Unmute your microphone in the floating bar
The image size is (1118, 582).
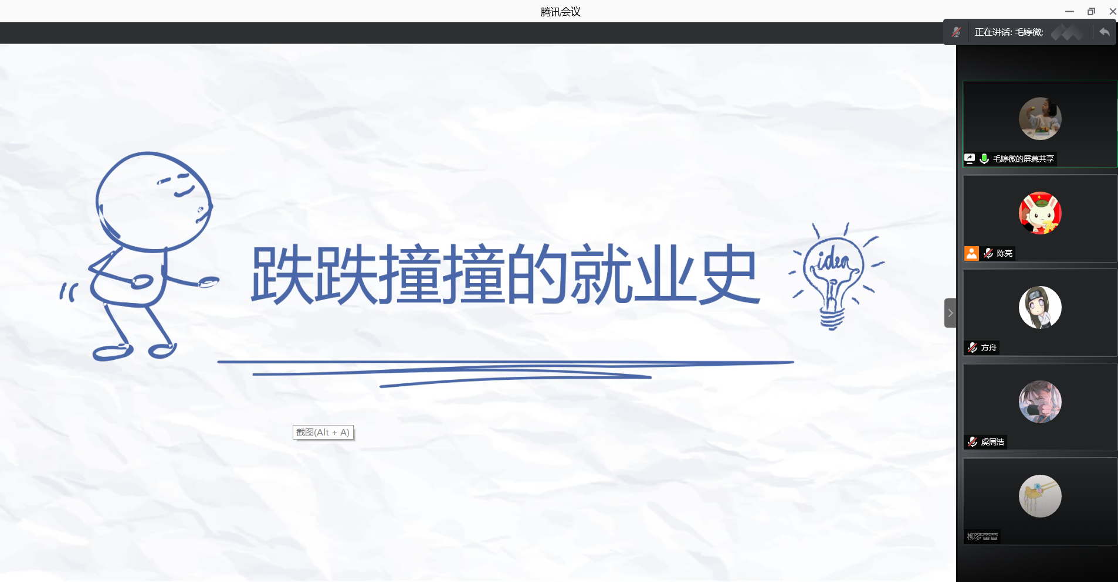[956, 32]
